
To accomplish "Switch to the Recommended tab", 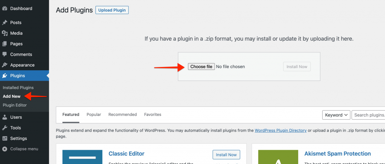I will coord(123,114).
